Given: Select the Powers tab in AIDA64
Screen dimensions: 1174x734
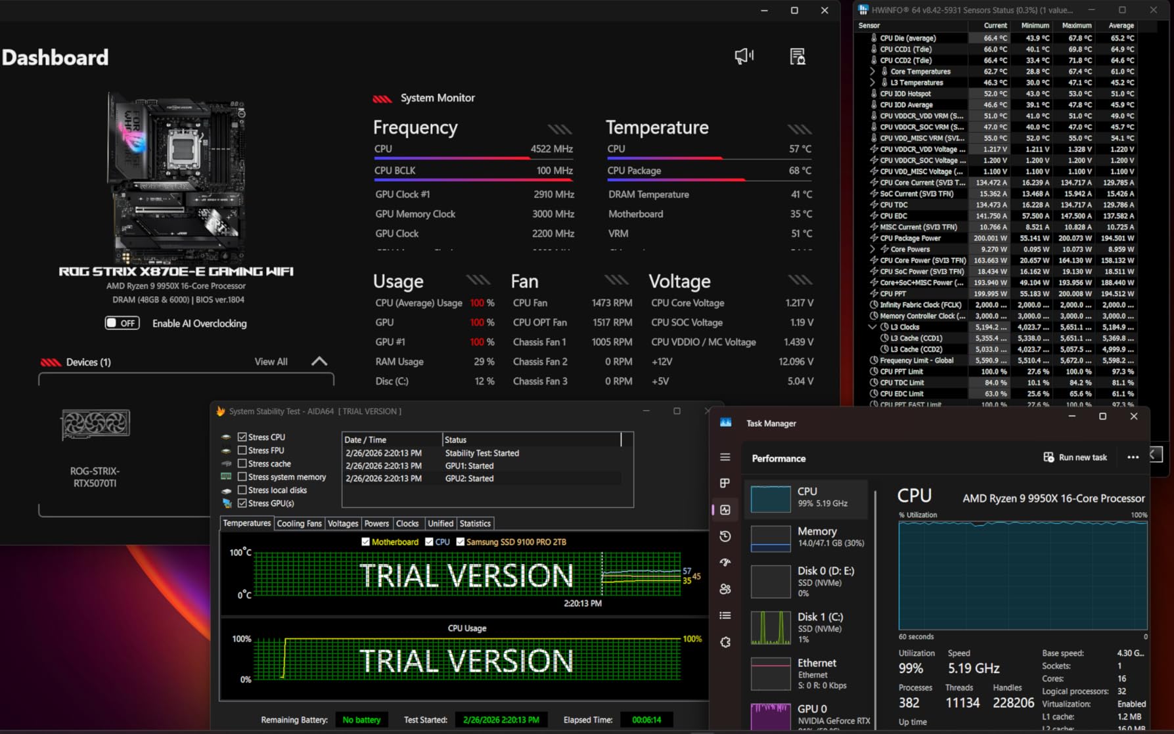Looking at the screenshot, I should 376,523.
